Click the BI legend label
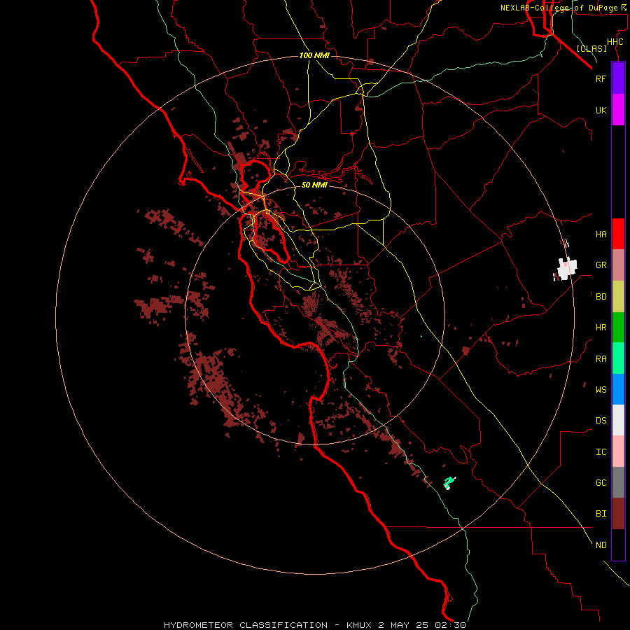This screenshot has height=630, width=630. [x=601, y=514]
